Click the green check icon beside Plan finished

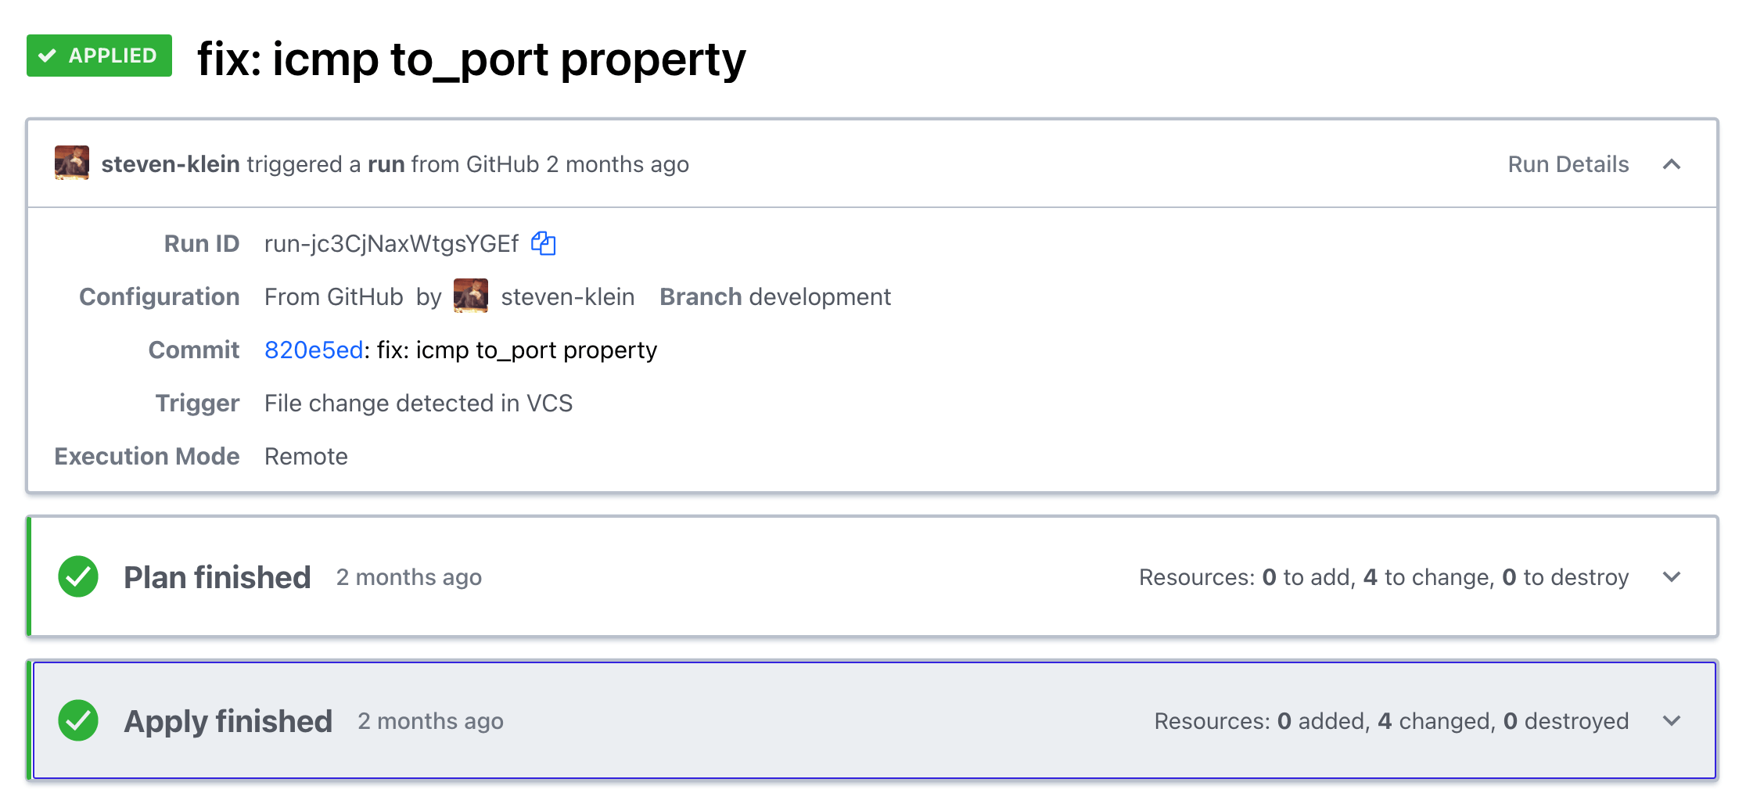(x=78, y=577)
